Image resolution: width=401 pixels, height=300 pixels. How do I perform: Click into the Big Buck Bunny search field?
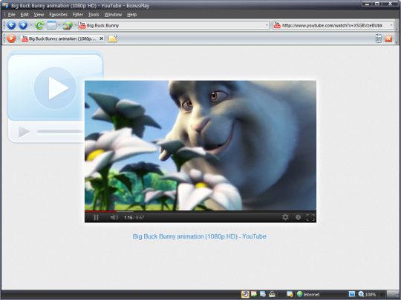tap(174, 25)
